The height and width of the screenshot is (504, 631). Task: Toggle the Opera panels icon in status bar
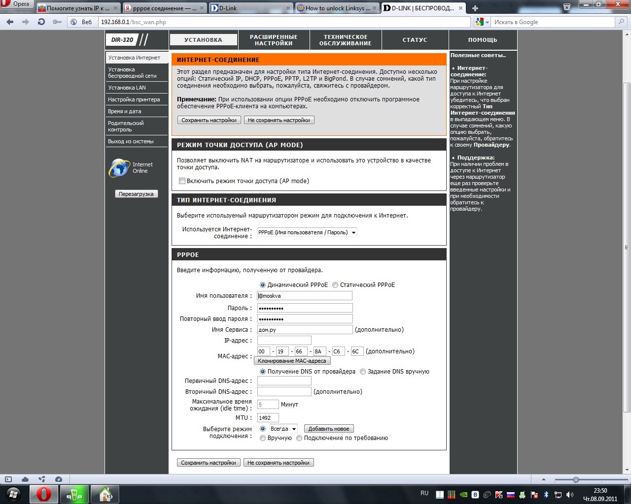(x=8, y=479)
